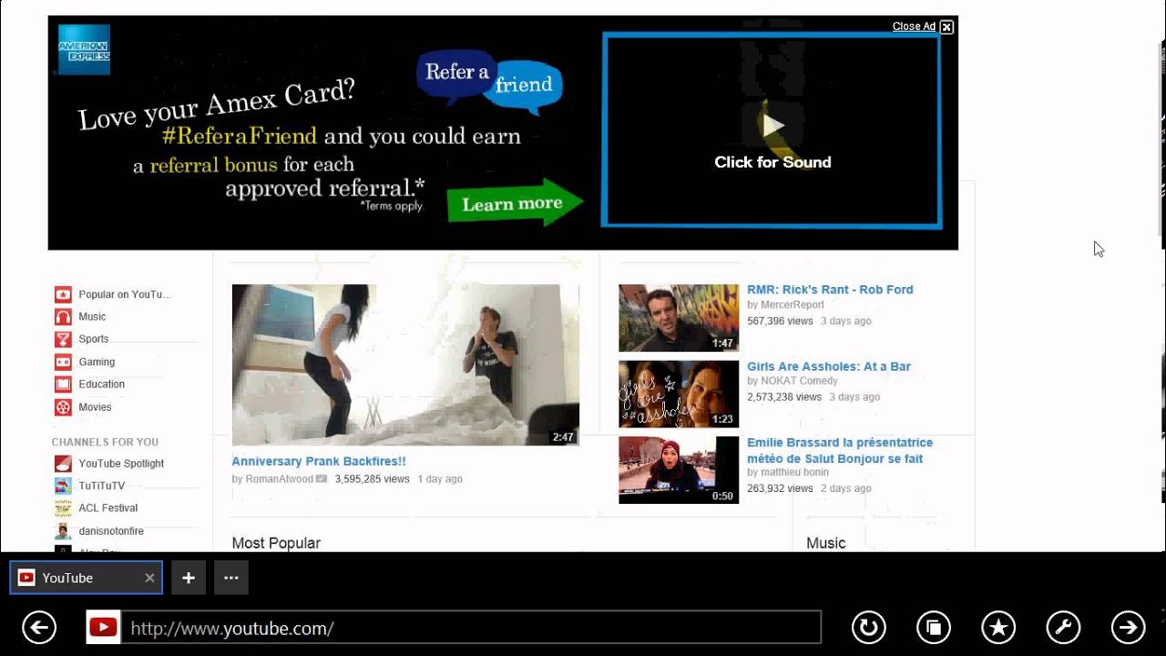Screen dimensions: 1166x656
Task: Open the Music category headphones icon
Action: tap(63, 317)
